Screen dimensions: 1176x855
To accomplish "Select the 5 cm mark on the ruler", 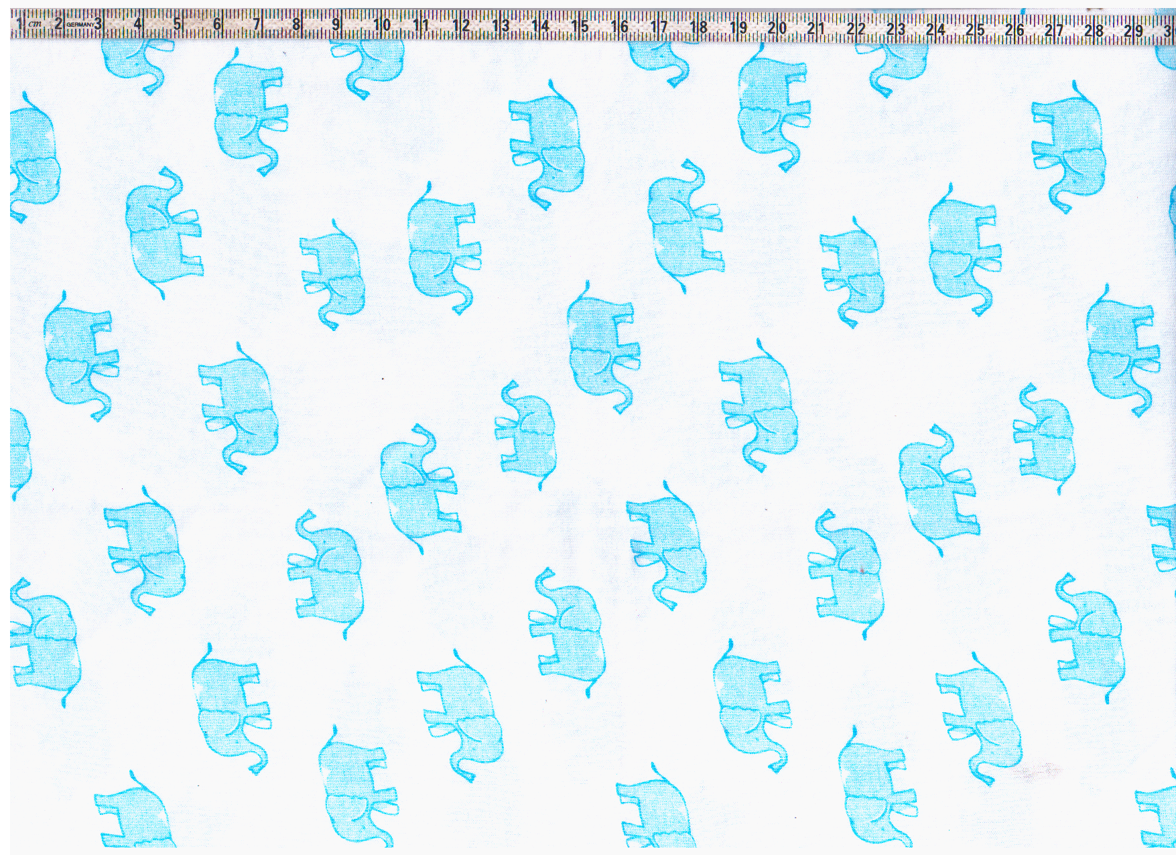I will pos(177,25).
